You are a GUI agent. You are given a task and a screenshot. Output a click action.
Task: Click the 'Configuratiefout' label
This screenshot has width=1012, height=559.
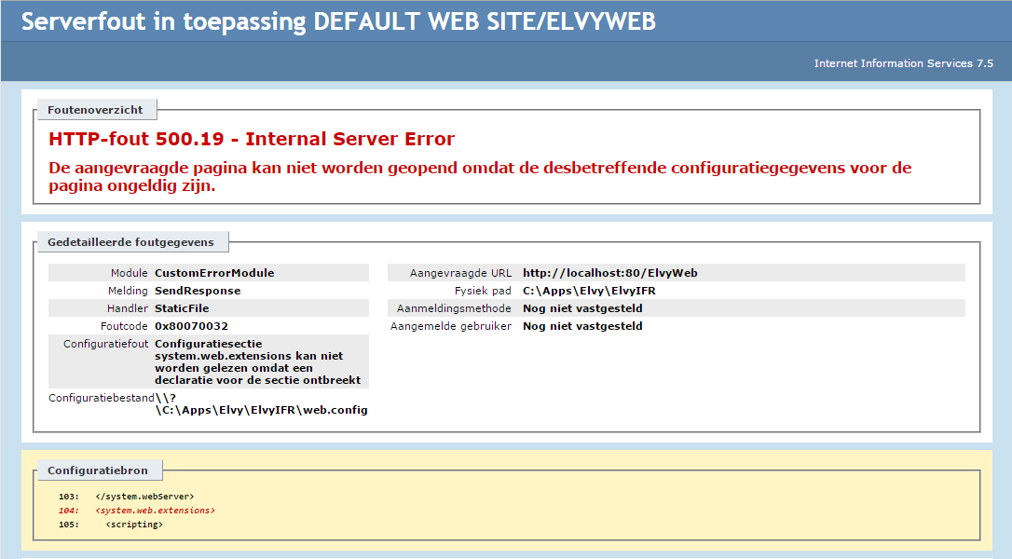point(106,344)
